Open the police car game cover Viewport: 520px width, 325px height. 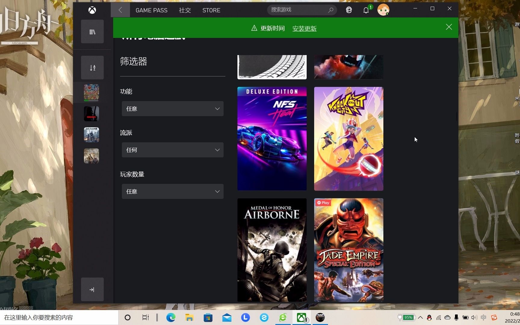pyautogui.click(x=349, y=67)
